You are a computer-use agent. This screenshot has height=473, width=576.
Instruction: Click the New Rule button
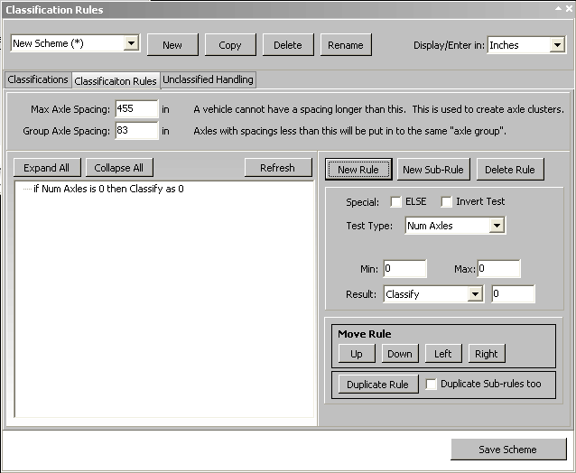pos(358,170)
